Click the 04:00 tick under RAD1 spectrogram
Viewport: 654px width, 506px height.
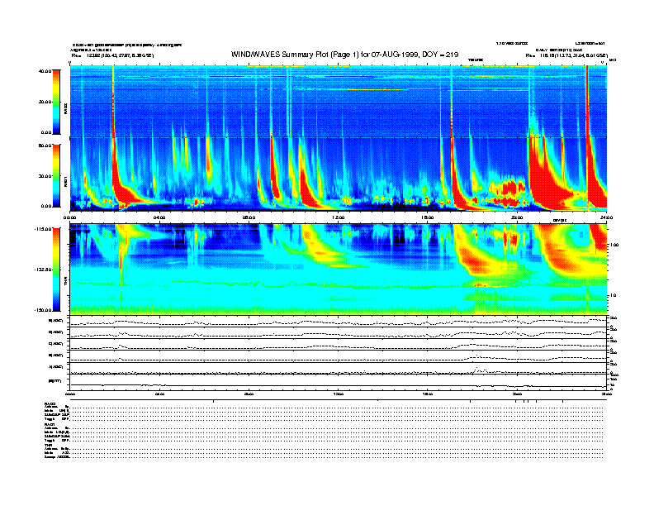click(x=159, y=217)
